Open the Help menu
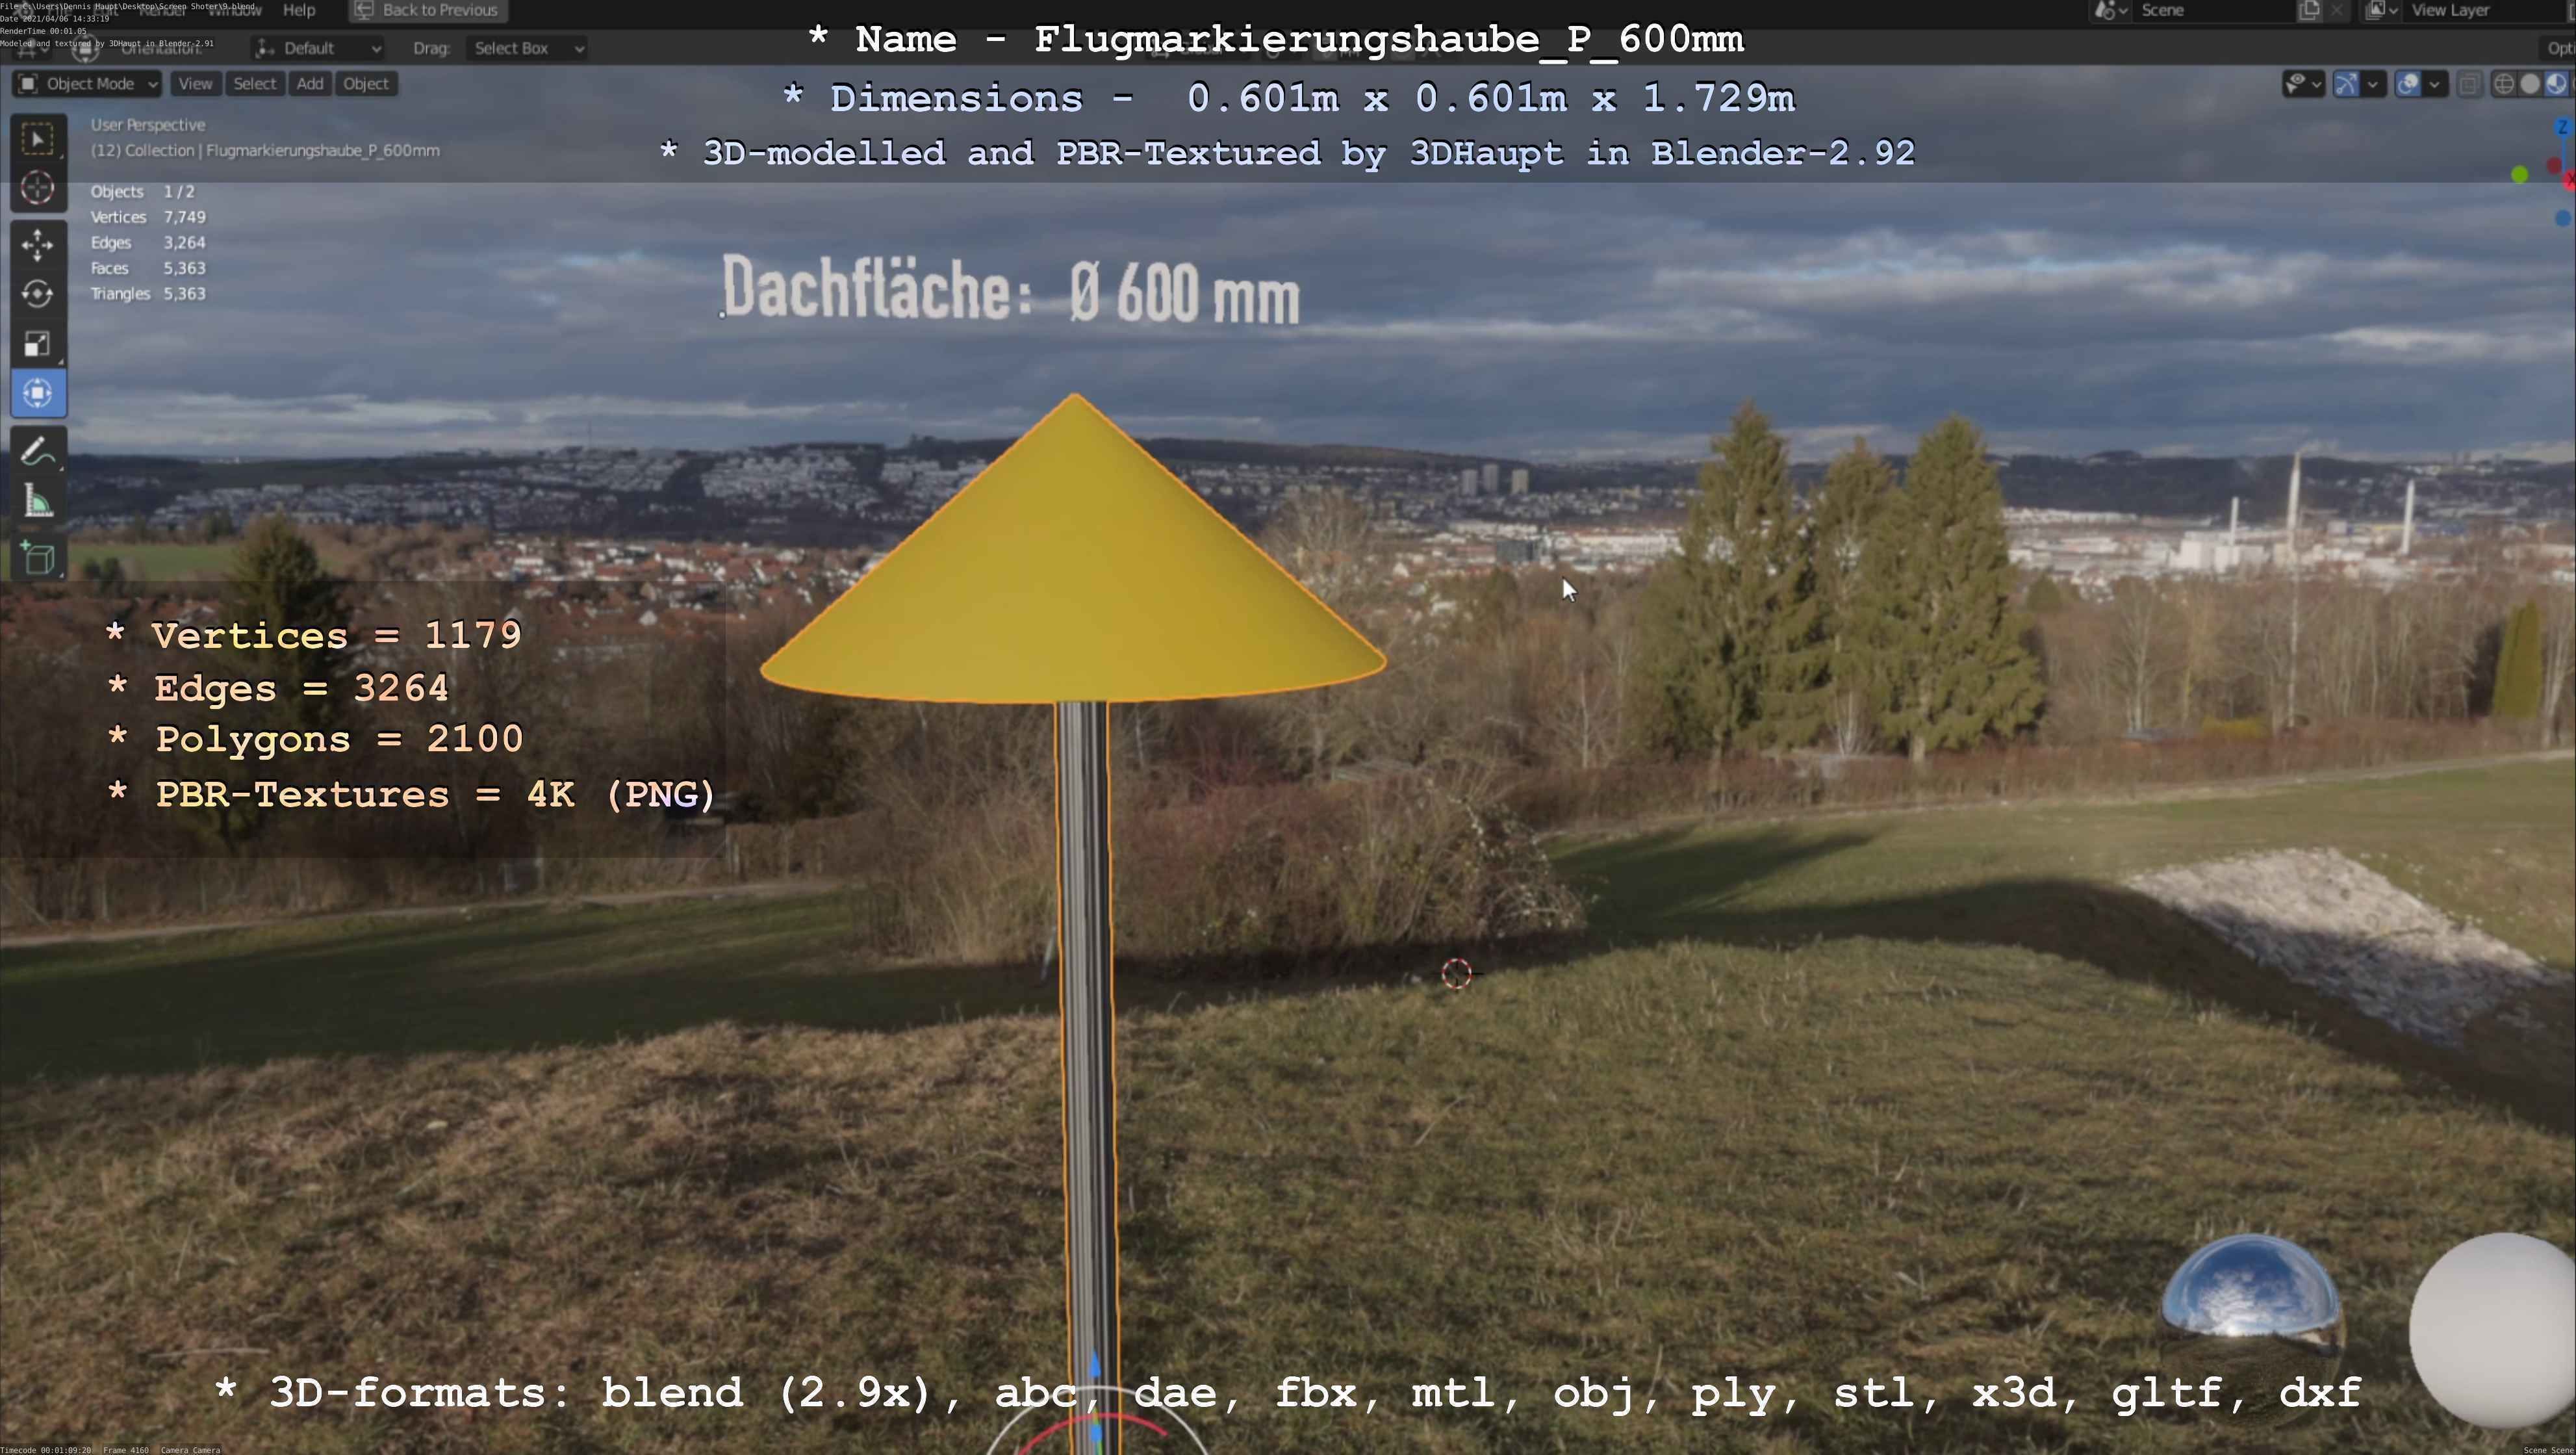Screen dimensions: 2576x1455 click(x=299, y=10)
